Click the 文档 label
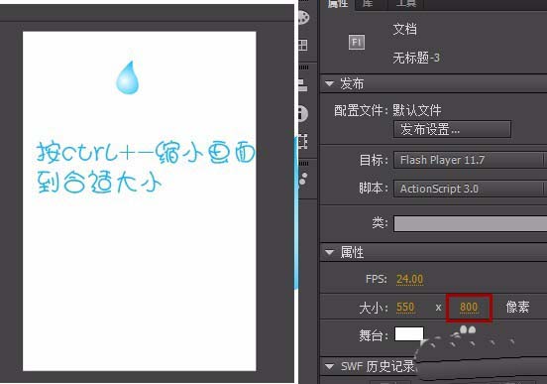Viewport: 547px width, 384px height. 404,29
